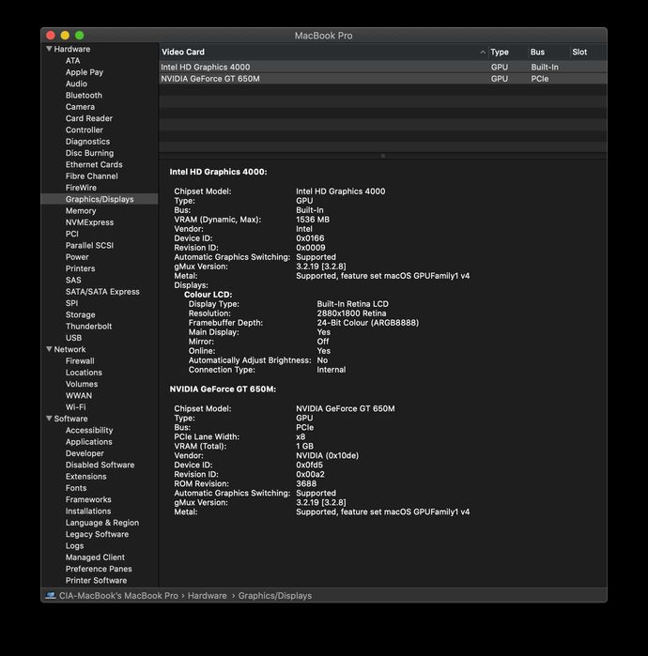The height and width of the screenshot is (656, 648).
Task: Select Apple Pay in the sidebar
Action: tap(85, 72)
